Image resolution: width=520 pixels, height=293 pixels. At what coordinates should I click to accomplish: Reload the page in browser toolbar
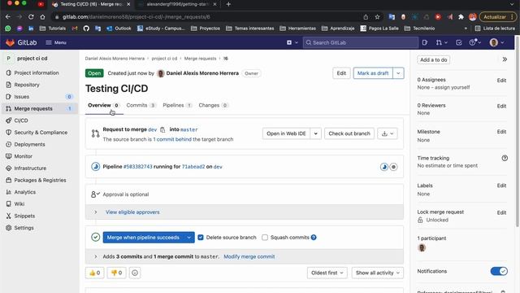tap(31, 16)
